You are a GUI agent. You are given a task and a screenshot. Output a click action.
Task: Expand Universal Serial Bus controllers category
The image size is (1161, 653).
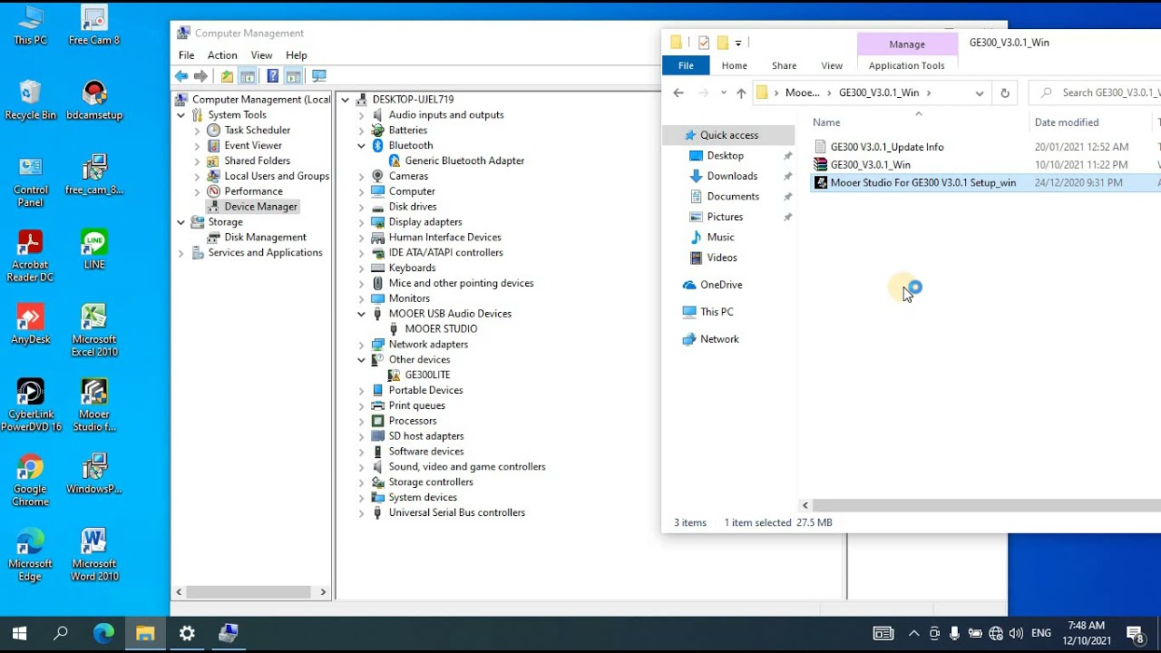(x=361, y=513)
